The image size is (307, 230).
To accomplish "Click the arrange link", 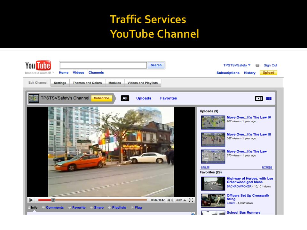I will click(267, 167).
